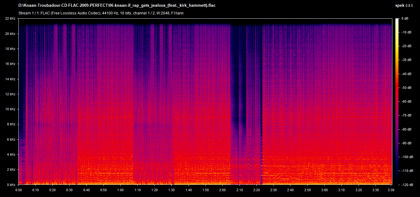Click the 10 kHz frequency axis label
Screen dimensions: 420x197
(x=10, y=109)
